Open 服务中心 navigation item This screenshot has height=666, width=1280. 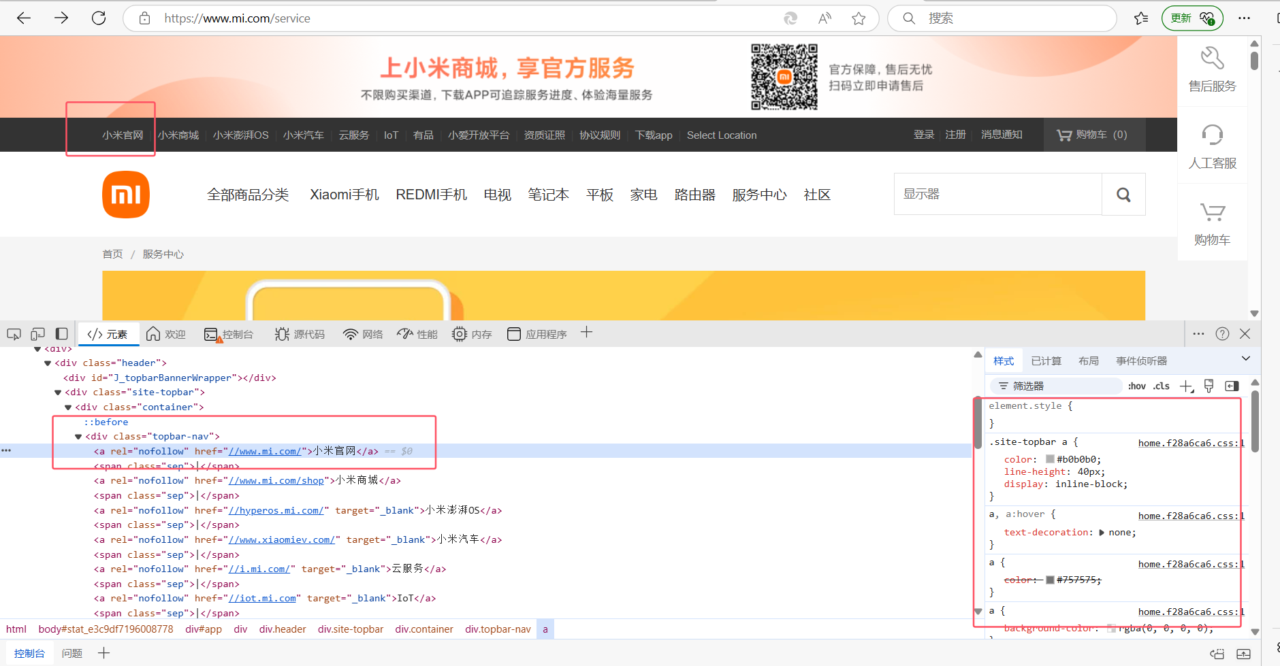tap(759, 195)
